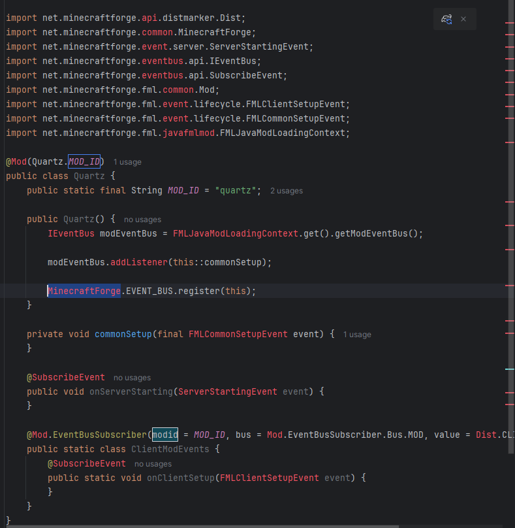The image size is (515, 528).
Task: Click the FMLJavaModLoadingContext import line
Action: pos(178,133)
